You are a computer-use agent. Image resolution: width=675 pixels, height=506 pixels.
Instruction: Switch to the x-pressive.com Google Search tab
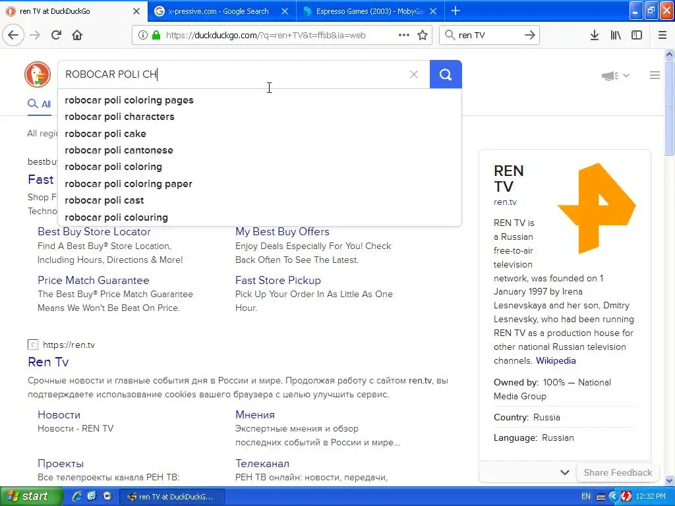pyautogui.click(x=218, y=11)
